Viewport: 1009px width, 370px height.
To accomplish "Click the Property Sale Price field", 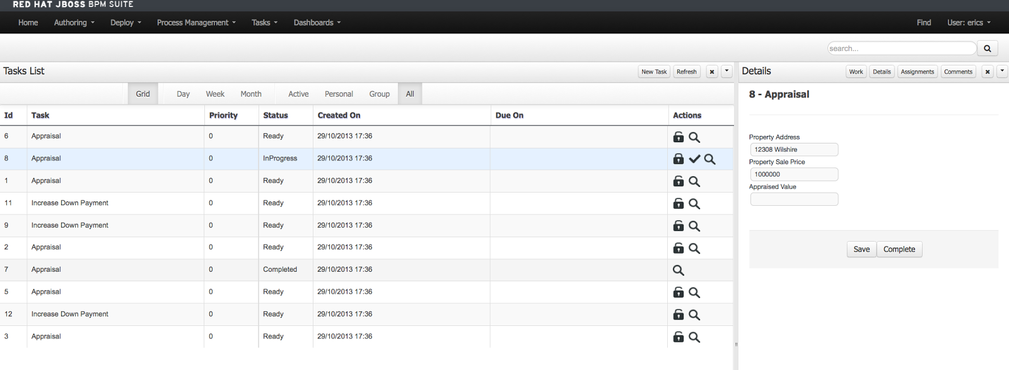I will [794, 174].
